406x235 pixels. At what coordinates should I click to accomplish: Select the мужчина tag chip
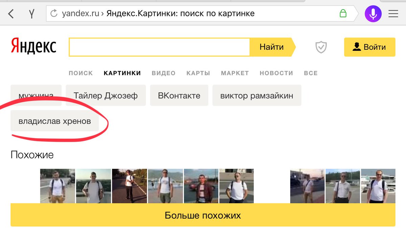pyautogui.click(x=36, y=95)
